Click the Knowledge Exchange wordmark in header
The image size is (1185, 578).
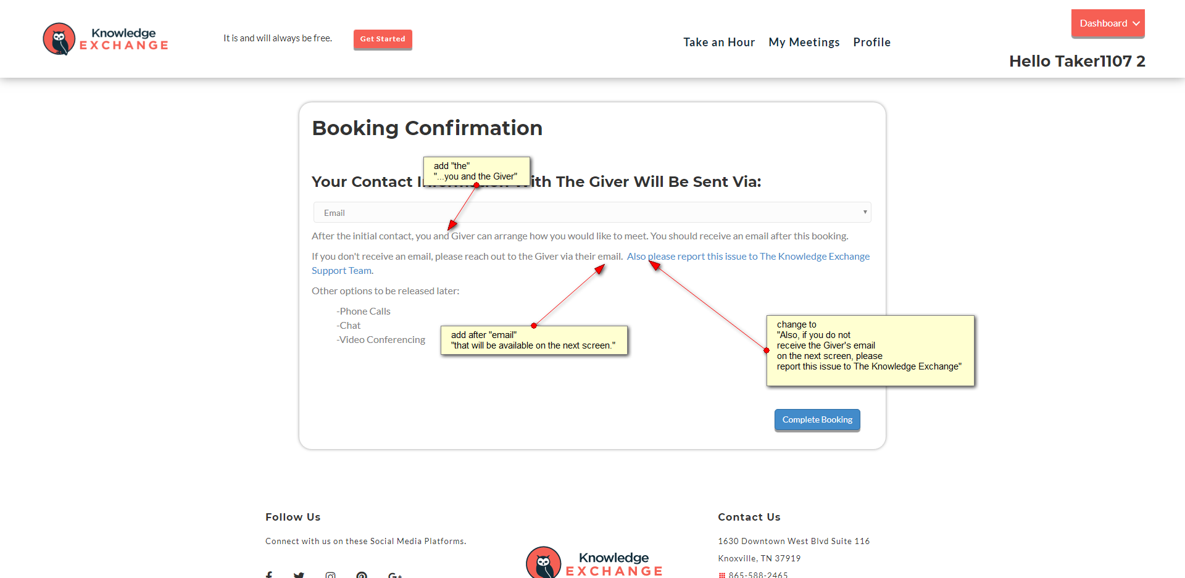(x=124, y=39)
